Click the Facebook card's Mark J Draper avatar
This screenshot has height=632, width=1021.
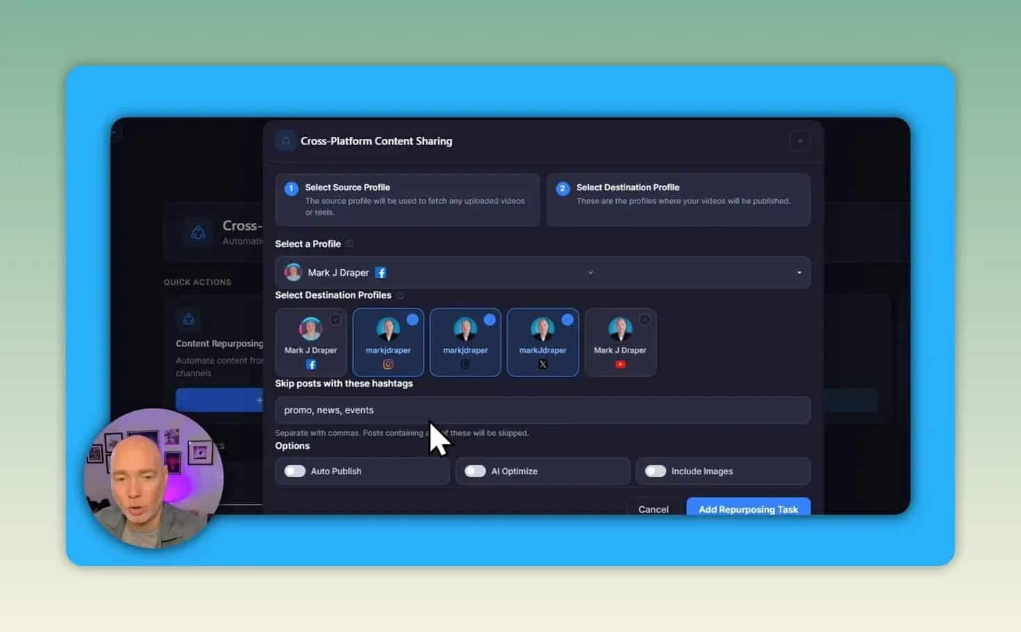point(310,329)
